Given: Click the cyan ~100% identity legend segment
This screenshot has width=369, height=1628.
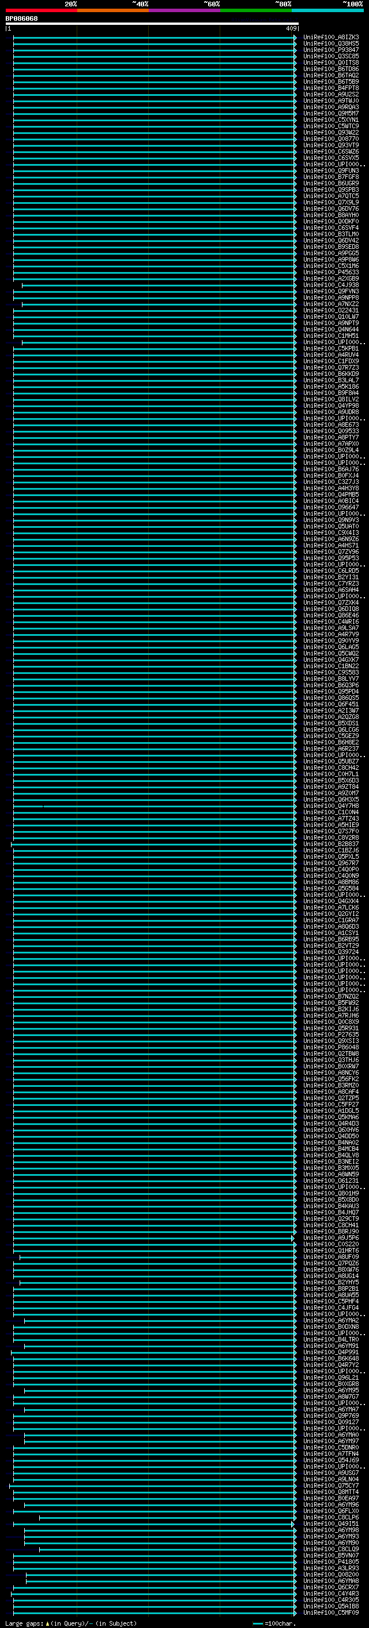Looking at the screenshot, I should pyautogui.click(x=327, y=10).
